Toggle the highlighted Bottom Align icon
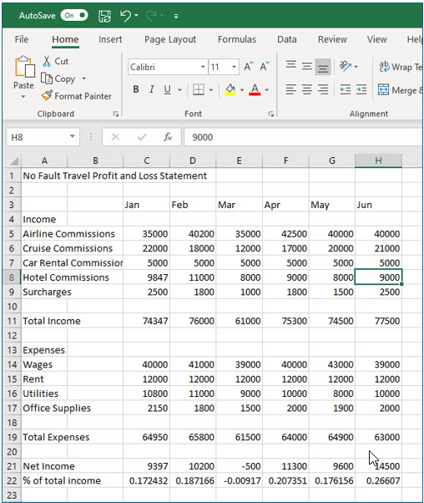 point(323,67)
